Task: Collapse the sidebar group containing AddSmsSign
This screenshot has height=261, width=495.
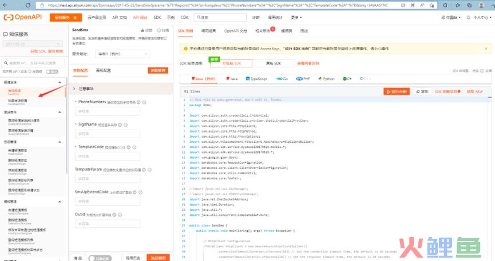Action: pyautogui.click(x=60, y=142)
